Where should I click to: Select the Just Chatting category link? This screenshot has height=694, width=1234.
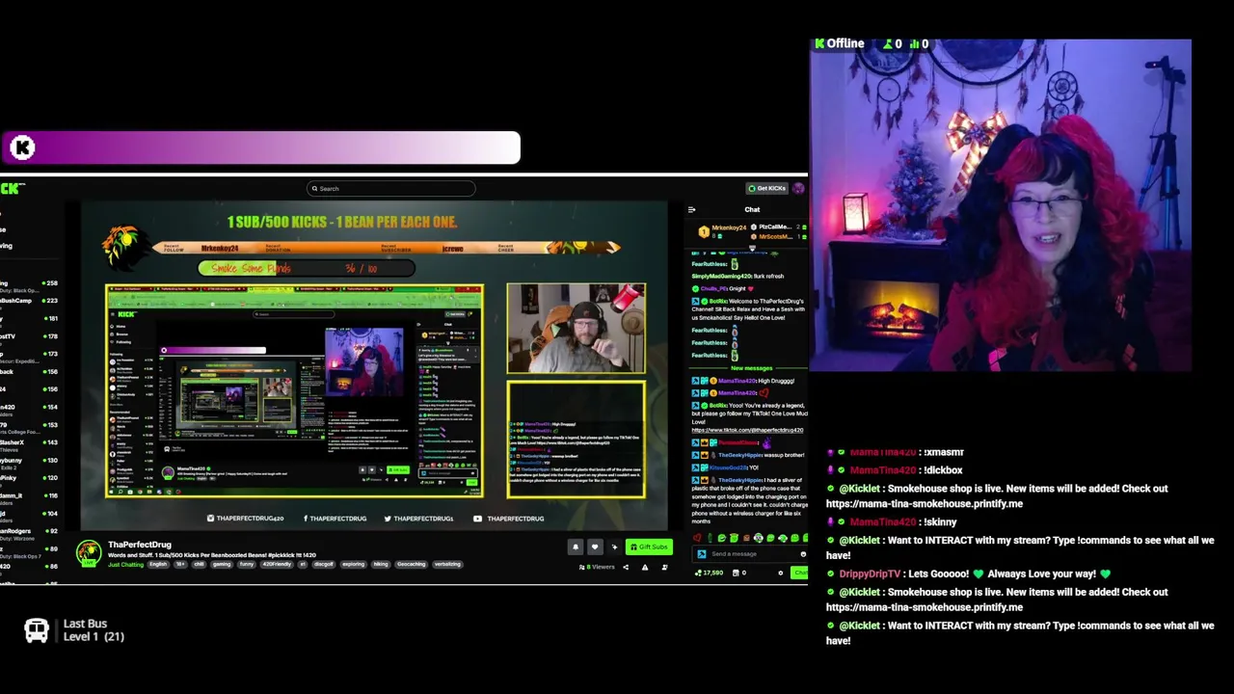(x=125, y=564)
